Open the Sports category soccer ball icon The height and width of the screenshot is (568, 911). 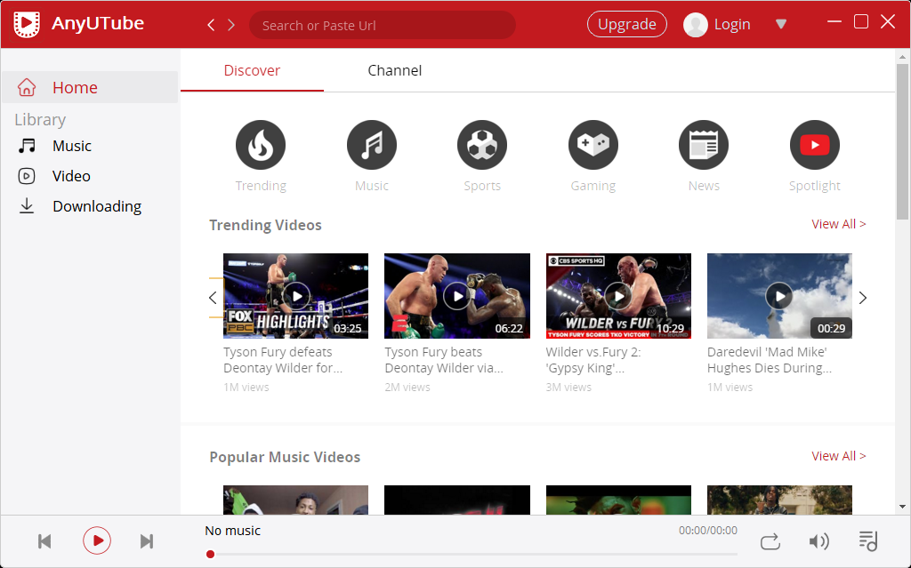(482, 145)
